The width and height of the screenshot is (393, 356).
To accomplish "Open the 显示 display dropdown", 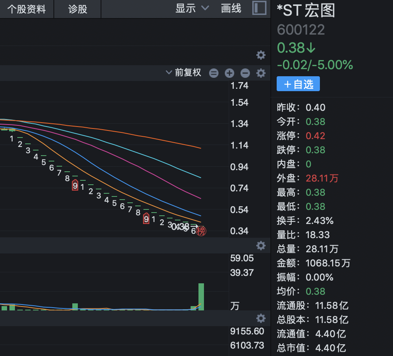I will coord(192,8).
